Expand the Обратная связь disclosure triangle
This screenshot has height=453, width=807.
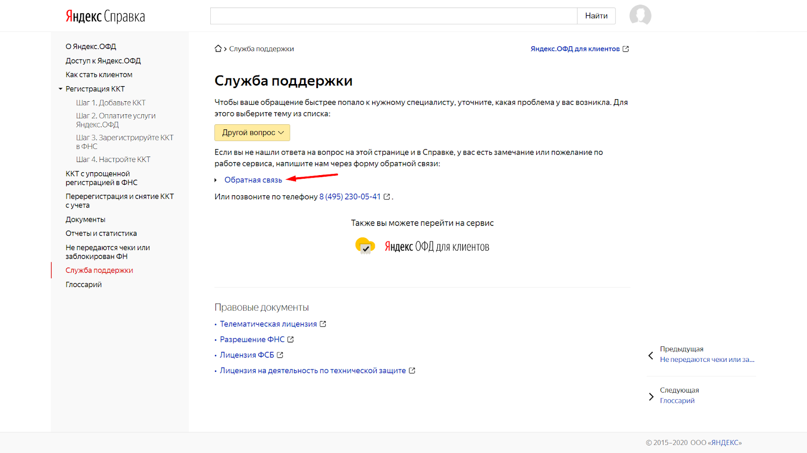coord(216,180)
